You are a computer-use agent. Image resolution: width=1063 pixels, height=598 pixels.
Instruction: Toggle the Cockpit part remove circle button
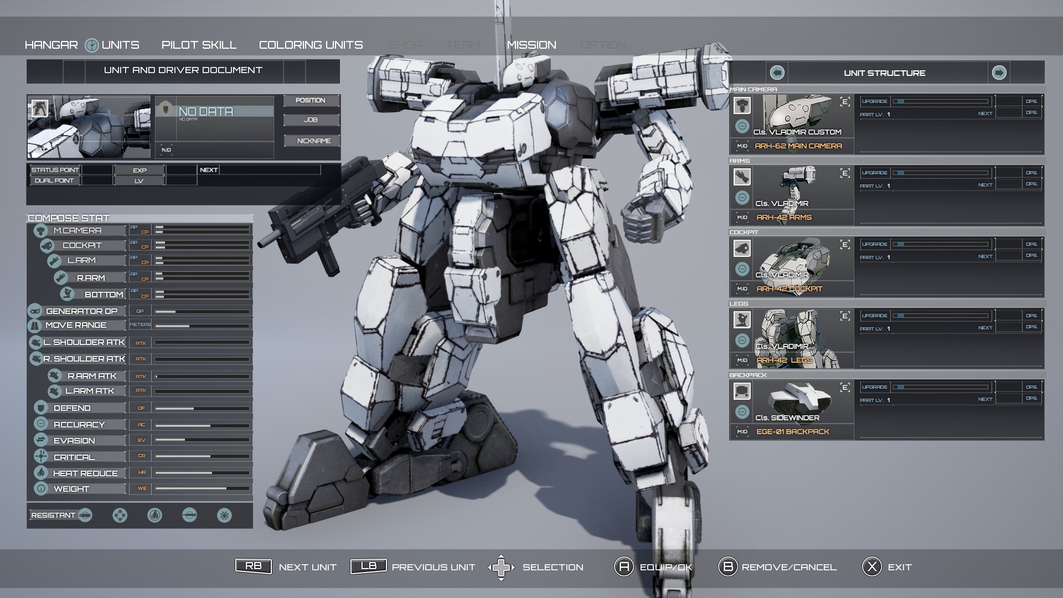(x=742, y=269)
